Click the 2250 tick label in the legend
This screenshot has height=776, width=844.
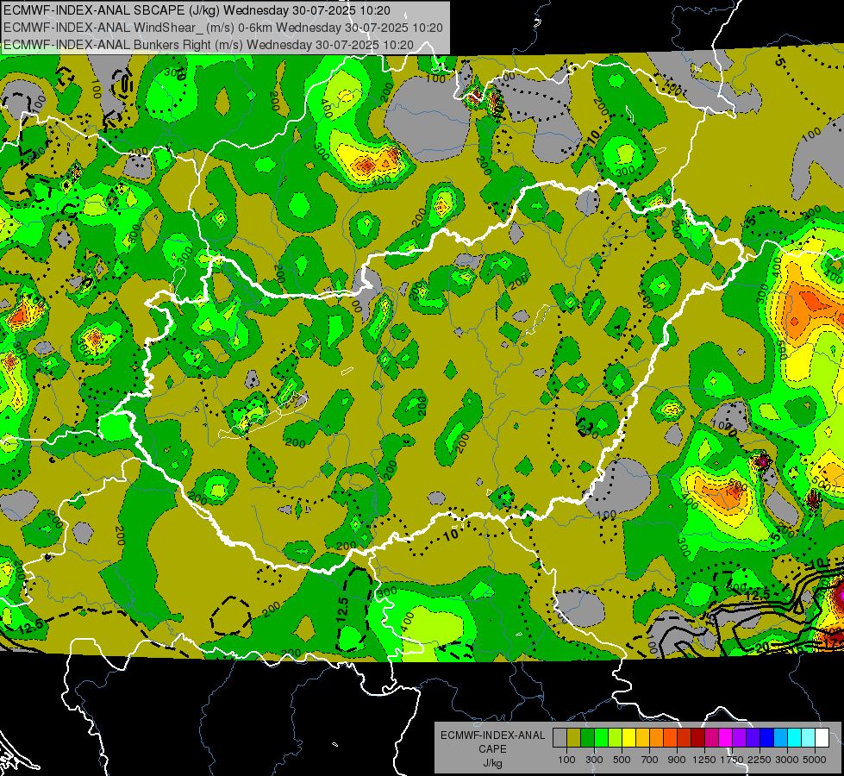pyautogui.click(x=760, y=760)
